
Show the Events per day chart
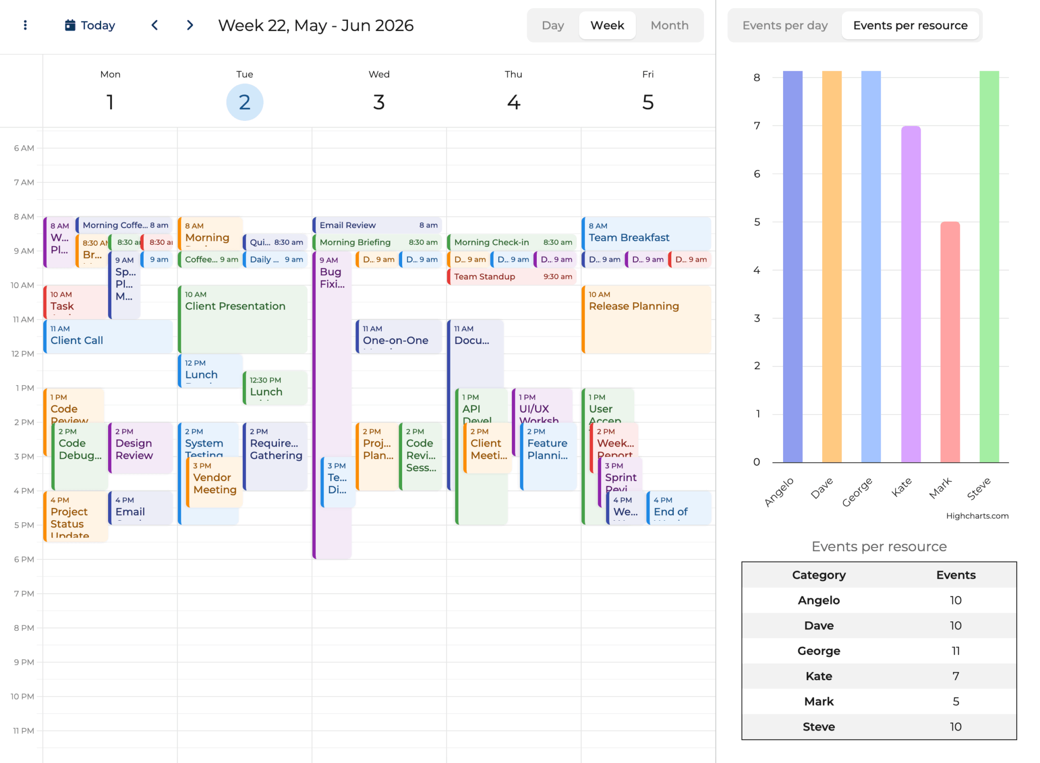pos(785,25)
